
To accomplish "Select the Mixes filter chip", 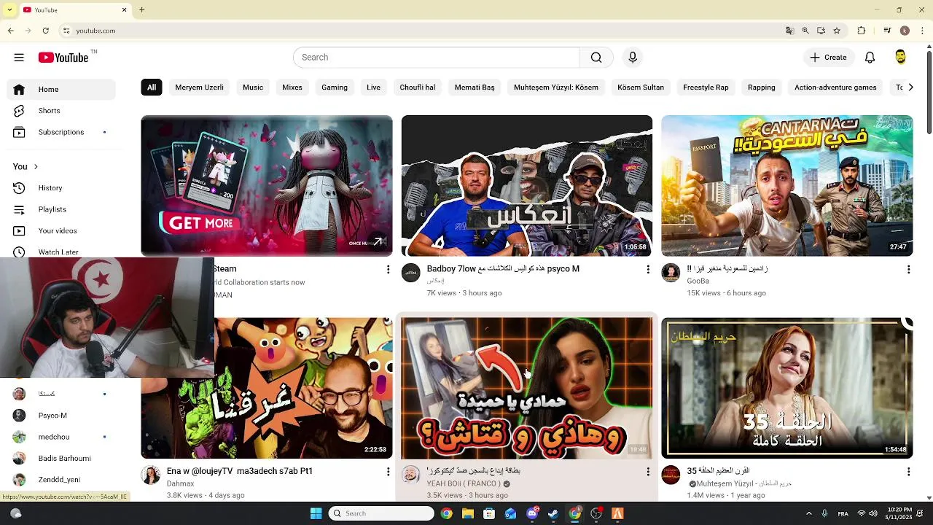I will point(292,87).
